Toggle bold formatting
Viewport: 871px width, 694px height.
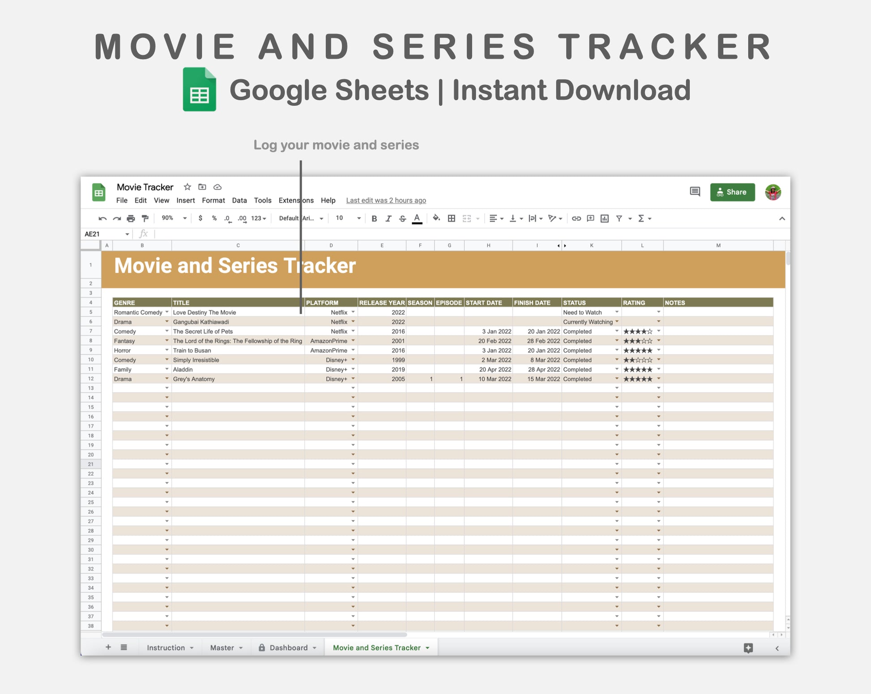coord(374,218)
